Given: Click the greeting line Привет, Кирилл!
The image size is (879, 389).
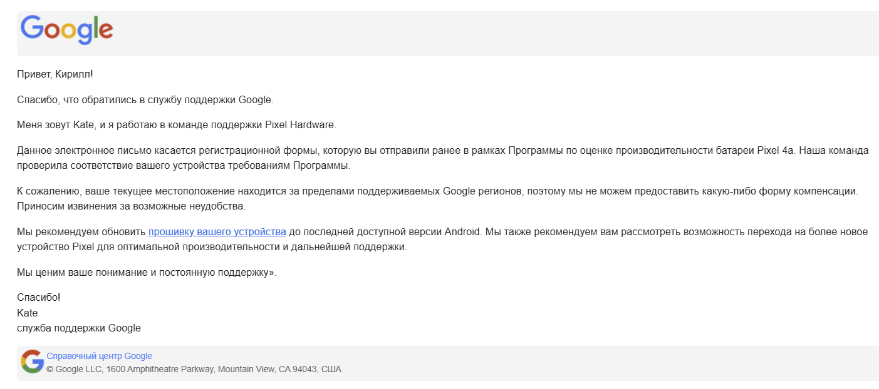Looking at the screenshot, I should [55, 74].
